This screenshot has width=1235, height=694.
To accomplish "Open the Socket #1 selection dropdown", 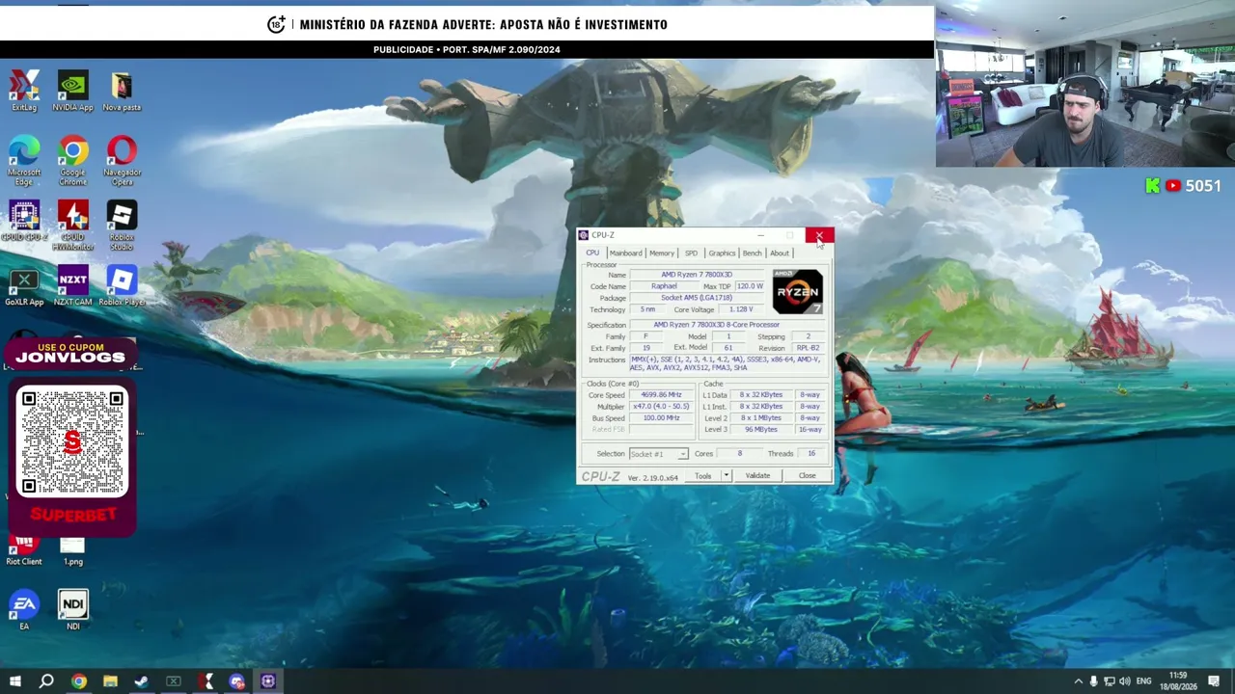I will (x=658, y=454).
